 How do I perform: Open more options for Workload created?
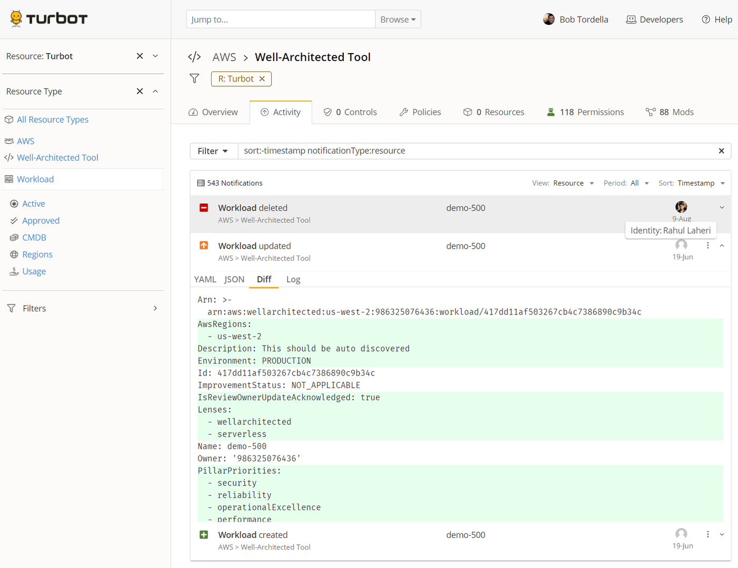707,534
